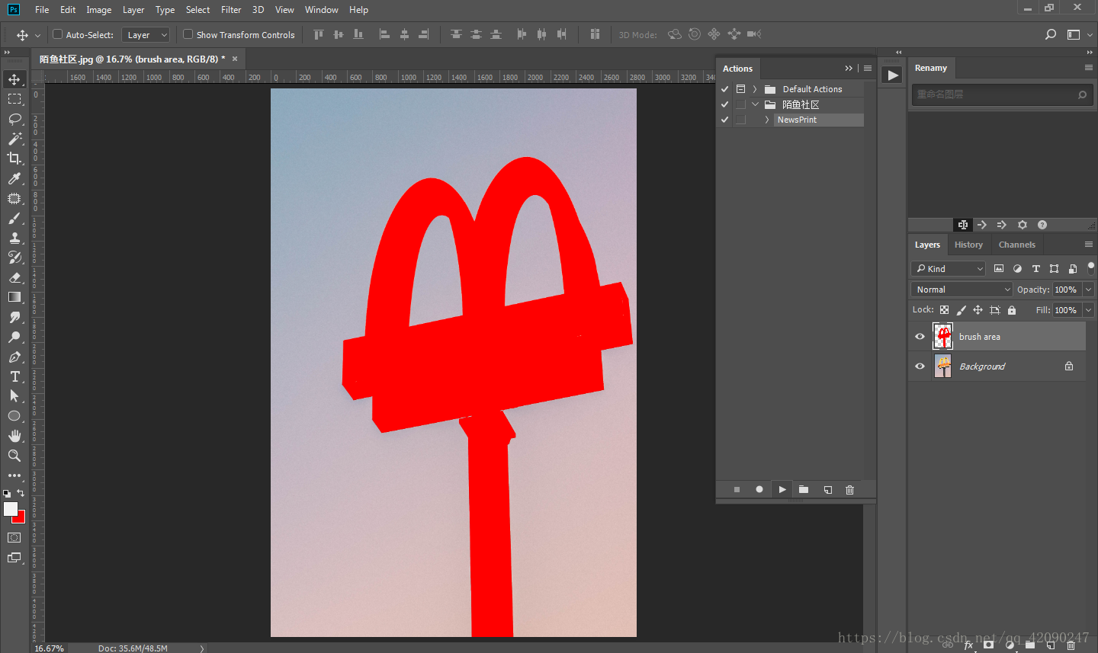Viewport: 1098px width, 653px height.
Task: Toggle the Default Actions set checkmark
Action: tap(725, 89)
